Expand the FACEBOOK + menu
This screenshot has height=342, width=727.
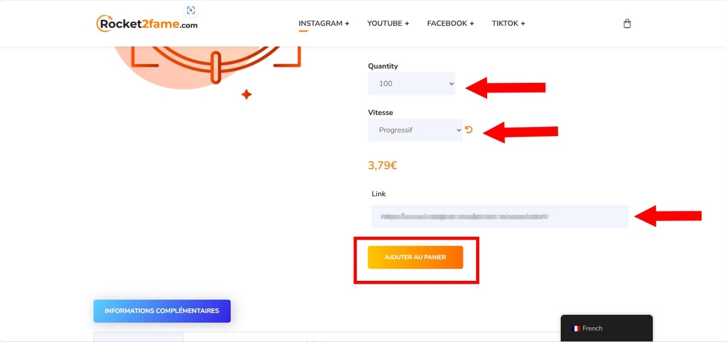pos(451,24)
